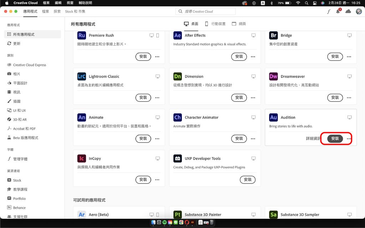Open macOS Spotlight search icon
The image size is (365, 228).
307,3
